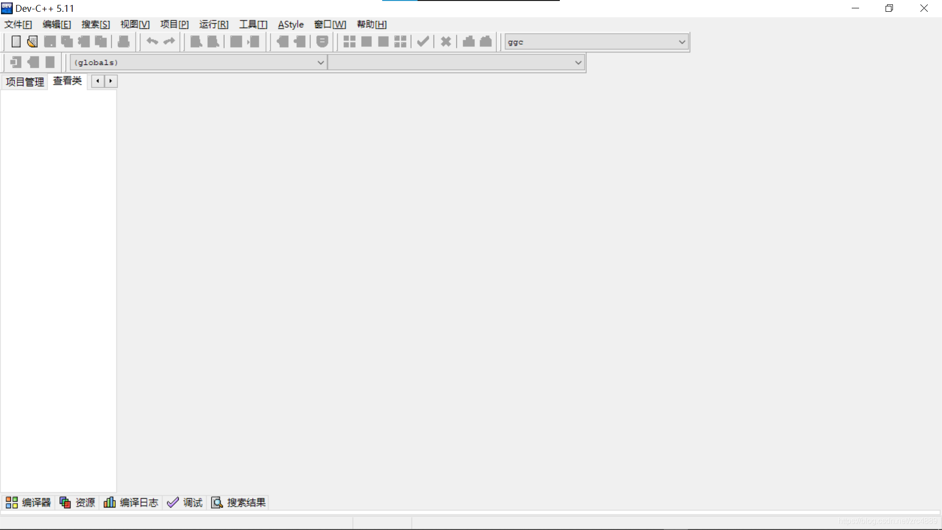Open the 编译器 bottom tab
This screenshot has height=530, width=942.
pos(28,503)
